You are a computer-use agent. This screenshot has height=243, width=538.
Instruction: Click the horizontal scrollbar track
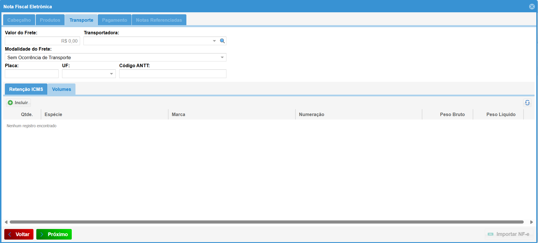(266, 222)
